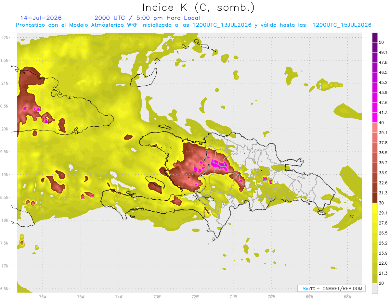Click "1200UTC_15JUL2026" in the forecast line
The height and width of the screenshot is (301, 390).
click(342, 25)
